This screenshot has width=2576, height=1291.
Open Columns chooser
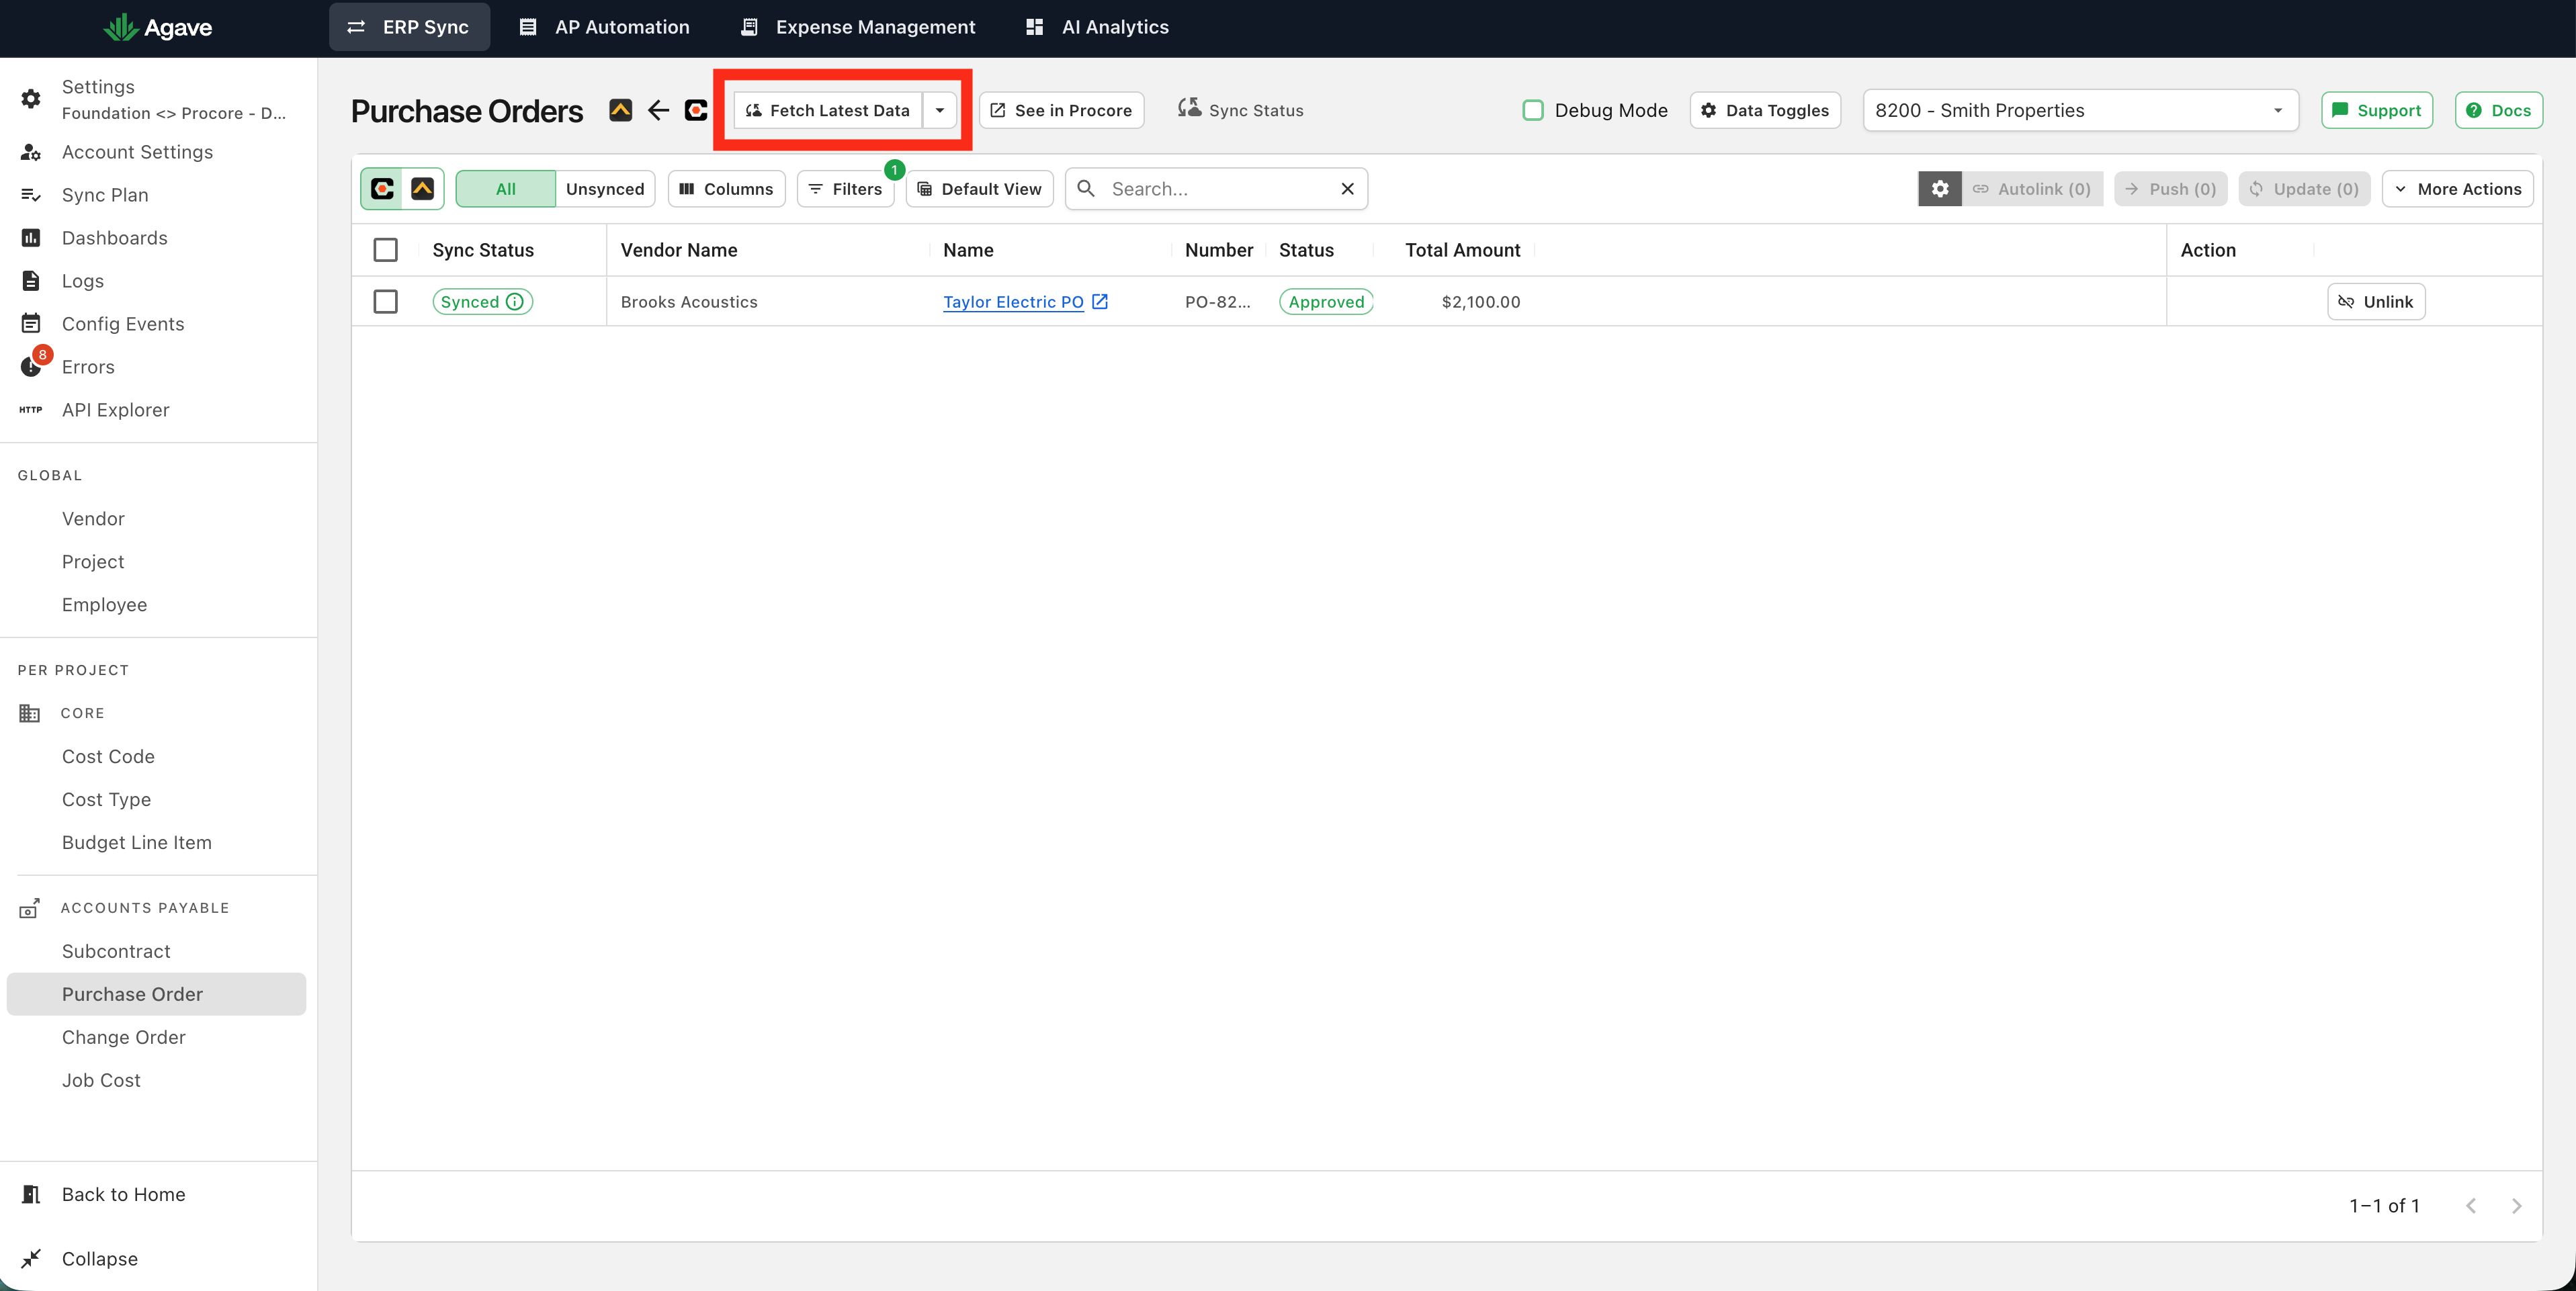[727, 189]
